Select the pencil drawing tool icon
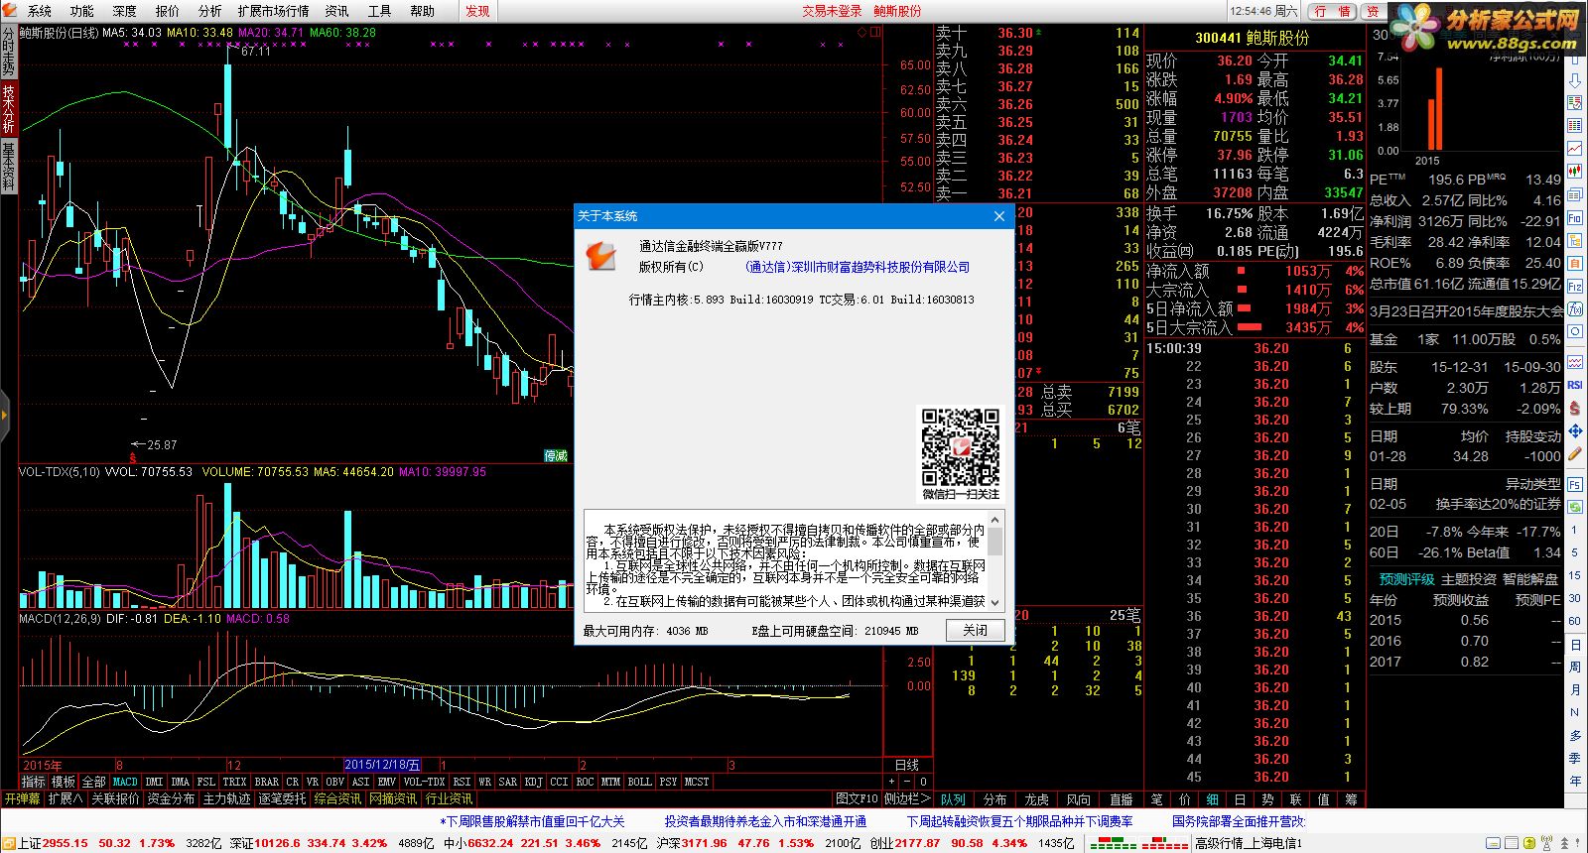This screenshot has width=1588, height=853. point(1575,453)
